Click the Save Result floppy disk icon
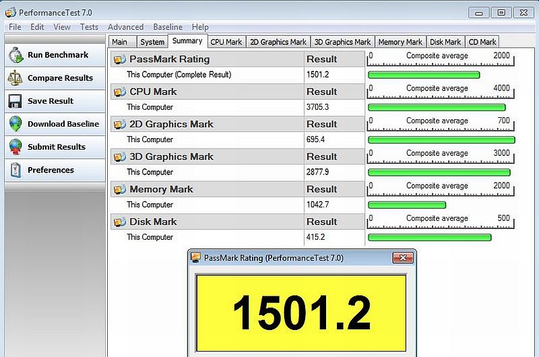The height and width of the screenshot is (357, 539). click(x=15, y=101)
